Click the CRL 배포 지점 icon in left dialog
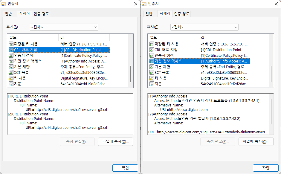Image resolution: width=281 pixels, height=174 pixels. [11, 50]
